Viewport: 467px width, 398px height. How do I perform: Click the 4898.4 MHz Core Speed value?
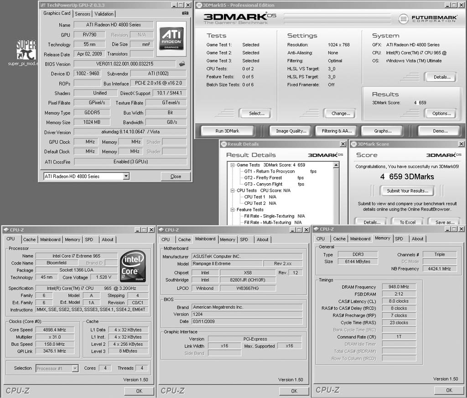55,329
